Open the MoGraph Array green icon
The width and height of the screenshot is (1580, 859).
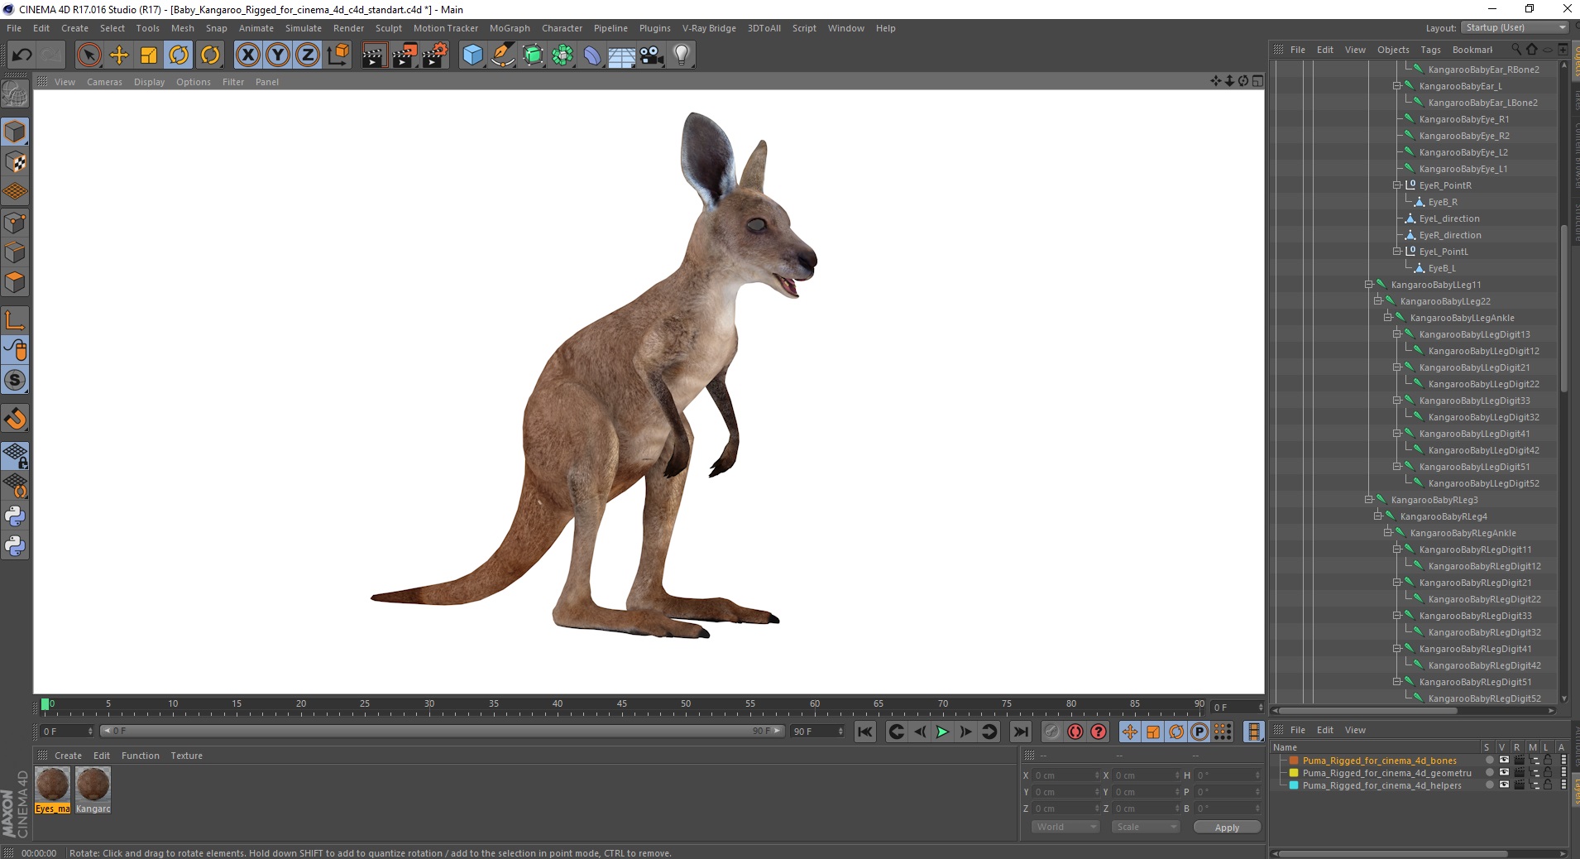563,55
